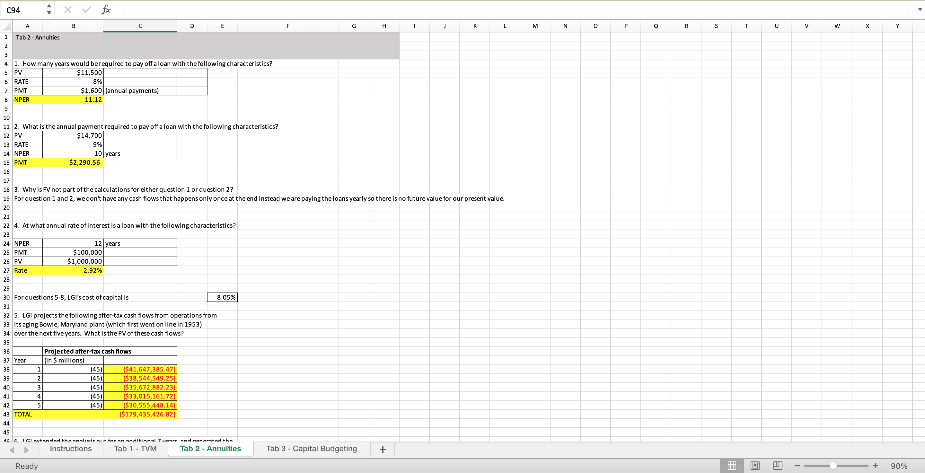The image size is (925, 473).
Task: Open the Insert Function (fx) dialog
Action: tap(106, 10)
